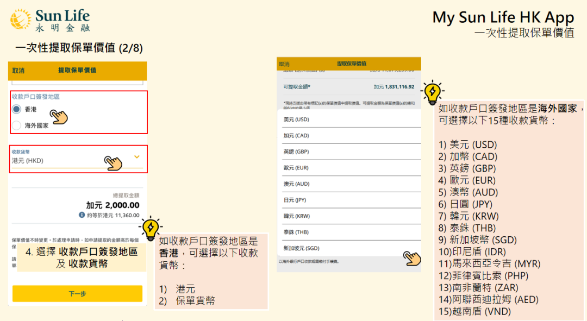The width and height of the screenshot is (587, 321).
Task: Select 歐元 (EUR) in the currency list
Action: point(296,168)
